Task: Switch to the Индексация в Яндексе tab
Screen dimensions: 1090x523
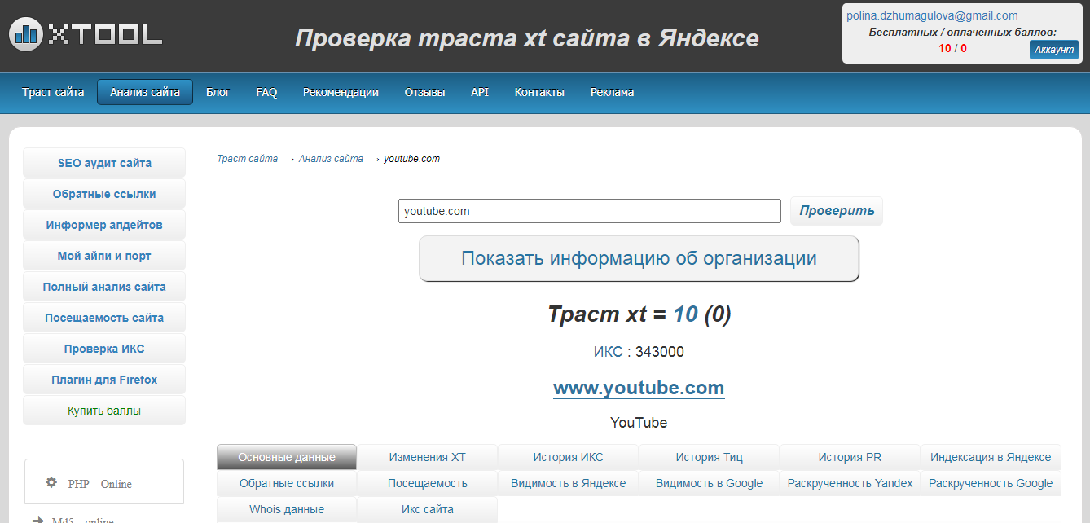Action: [991, 457]
